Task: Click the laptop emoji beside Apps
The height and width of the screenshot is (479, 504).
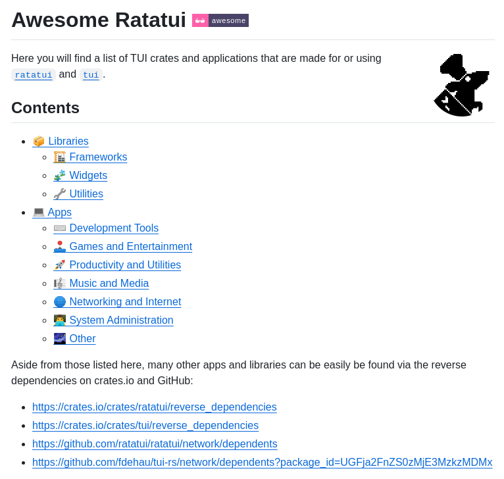Action: [39, 212]
